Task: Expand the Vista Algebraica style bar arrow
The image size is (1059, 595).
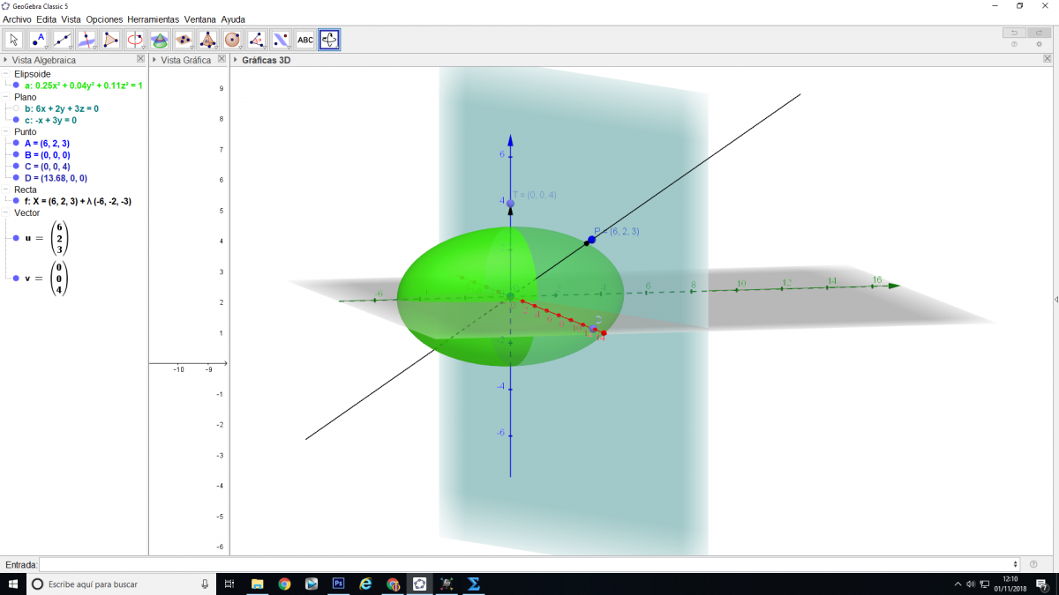Action: (x=5, y=61)
